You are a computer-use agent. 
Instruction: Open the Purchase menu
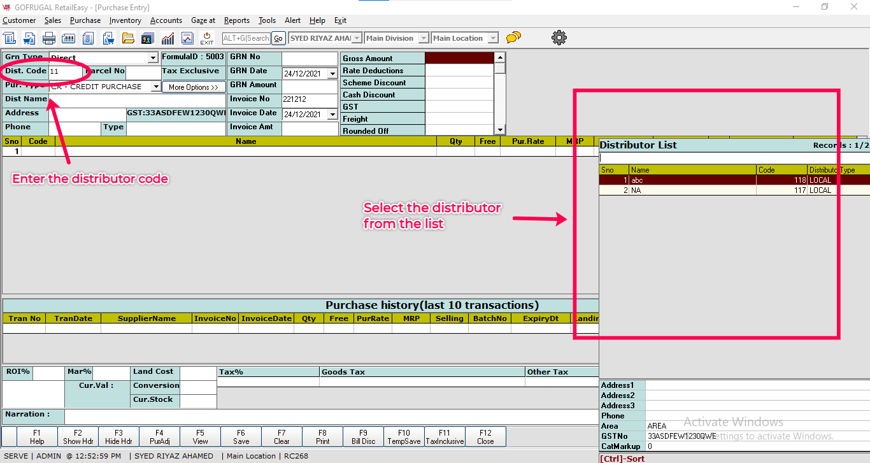point(85,20)
